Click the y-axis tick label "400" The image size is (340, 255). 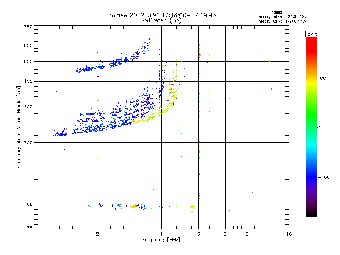[28, 81]
